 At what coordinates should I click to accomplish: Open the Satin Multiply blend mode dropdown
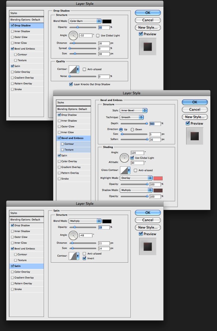click(x=85, y=221)
